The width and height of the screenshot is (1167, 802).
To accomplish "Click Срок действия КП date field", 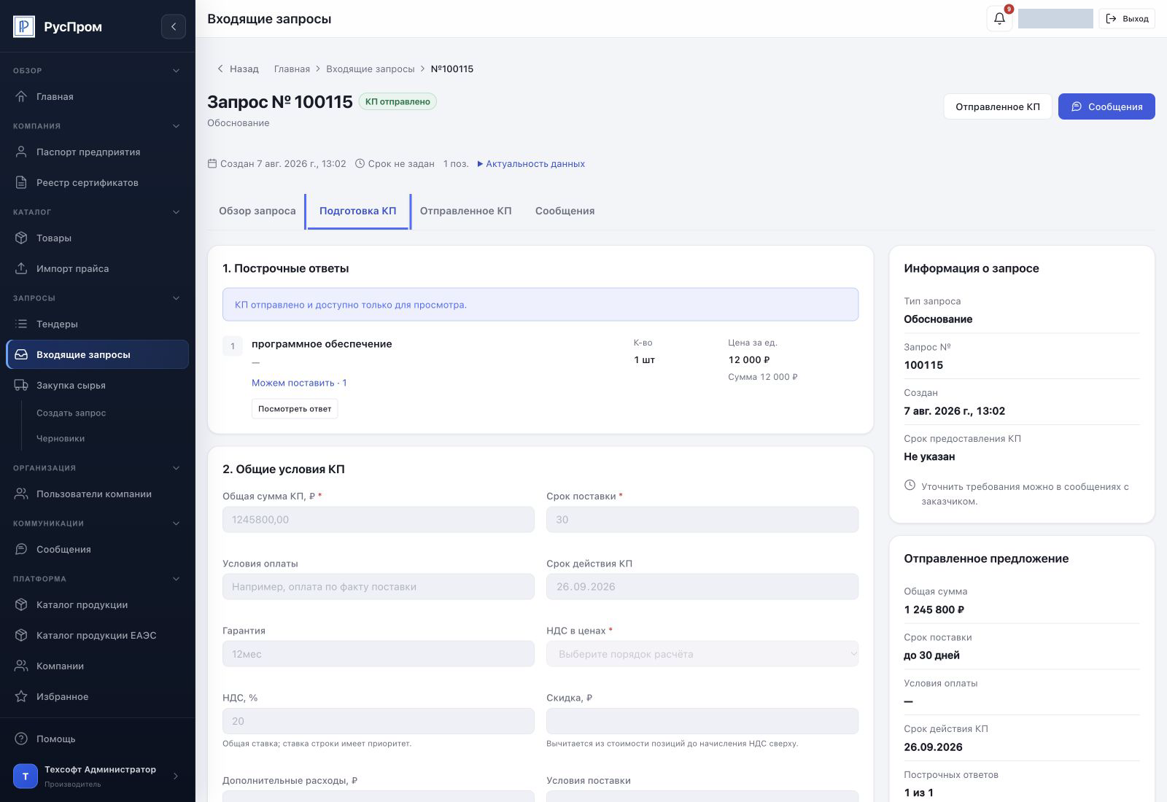I will coord(702,587).
